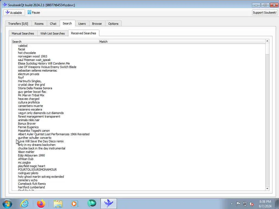
Task: Open the green globe app in the taskbar
Action: coord(92,204)
